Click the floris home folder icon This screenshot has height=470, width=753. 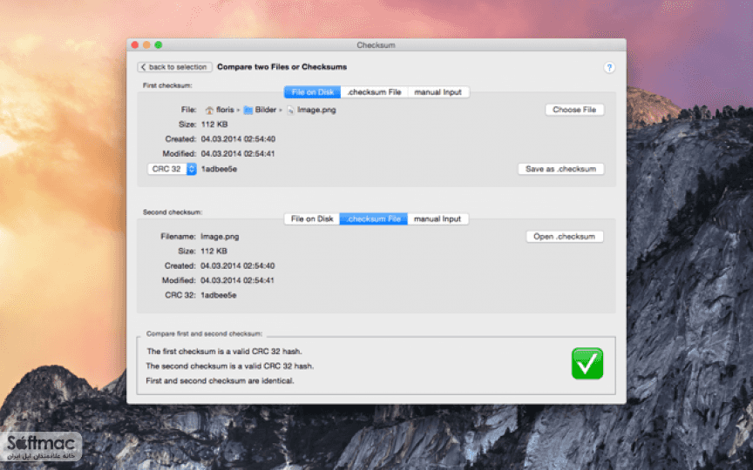(x=209, y=111)
